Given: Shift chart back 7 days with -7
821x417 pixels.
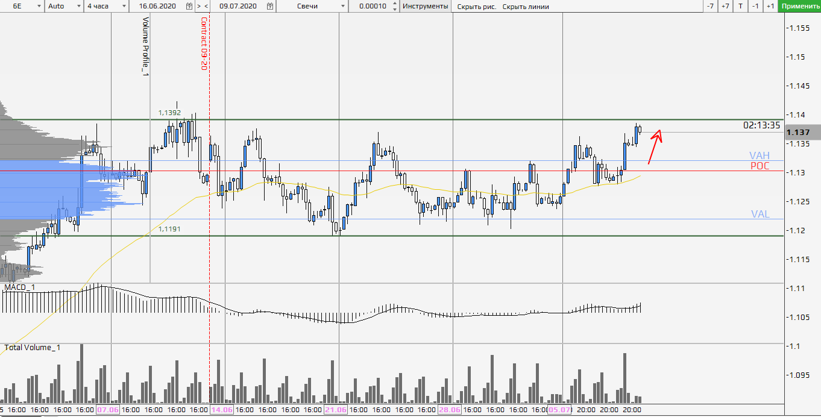Looking at the screenshot, I should coord(710,6).
